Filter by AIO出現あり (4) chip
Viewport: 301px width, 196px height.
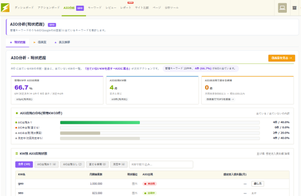click(x=46, y=164)
